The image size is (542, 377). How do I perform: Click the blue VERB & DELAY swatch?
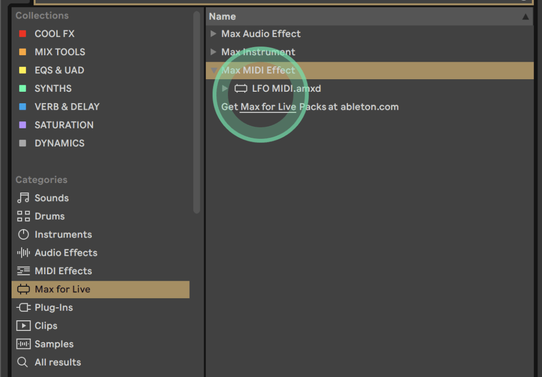tap(23, 107)
